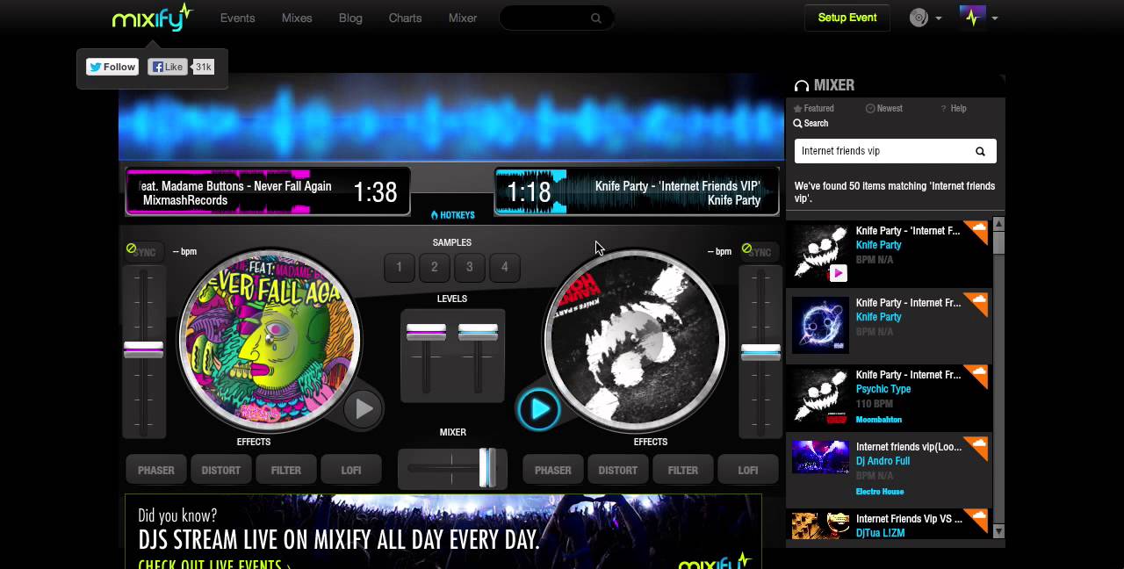The width and height of the screenshot is (1124, 569).
Task: Trigger sample pad 3
Action: click(x=469, y=267)
